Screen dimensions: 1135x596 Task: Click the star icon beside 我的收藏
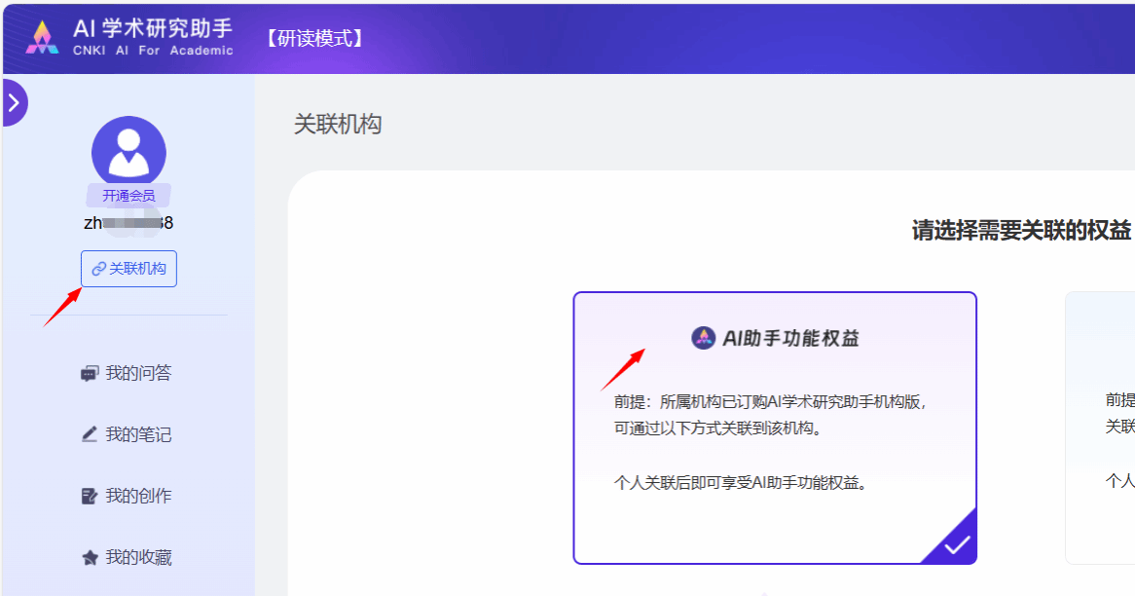point(90,558)
